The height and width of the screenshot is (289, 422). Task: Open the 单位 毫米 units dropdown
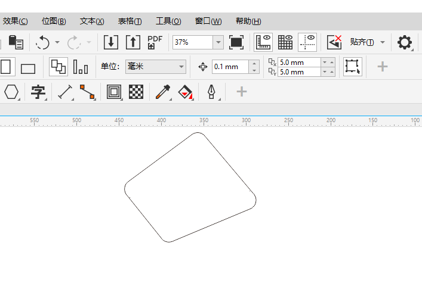[156, 67]
